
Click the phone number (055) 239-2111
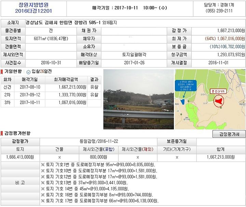pyautogui.click(x=219, y=11)
